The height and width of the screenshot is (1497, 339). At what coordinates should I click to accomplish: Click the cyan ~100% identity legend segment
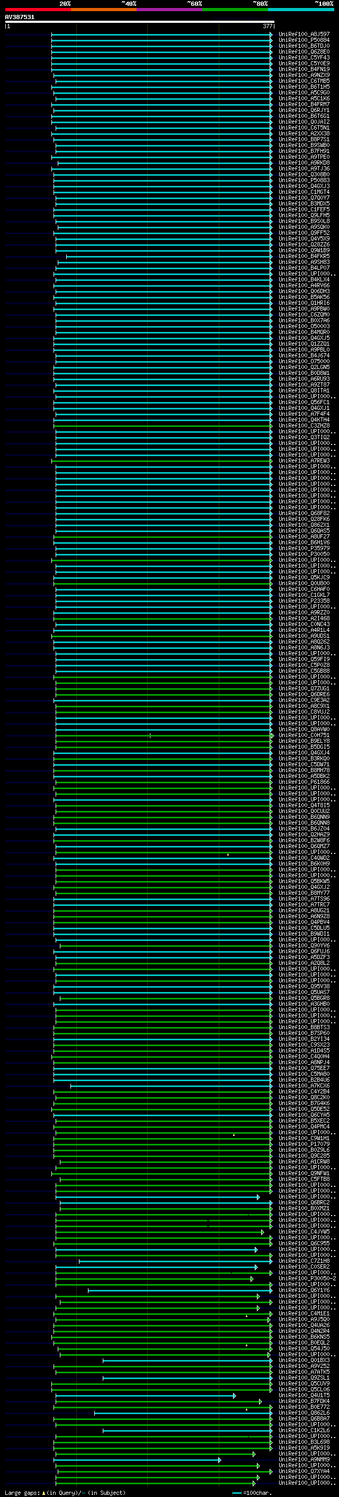(x=301, y=10)
